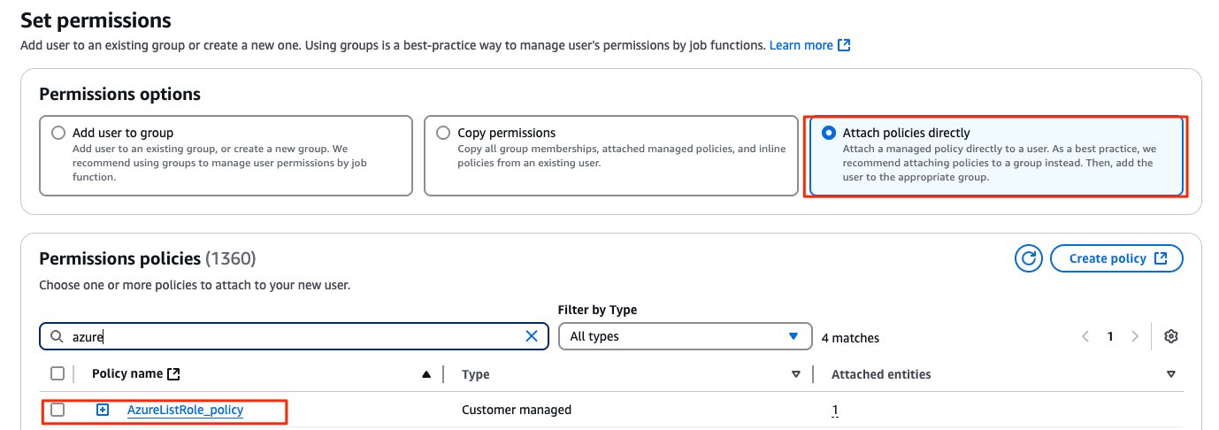The width and height of the screenshot is (1219, 430).
Task: Go to next page arrow
Action: pos(1135,336)
